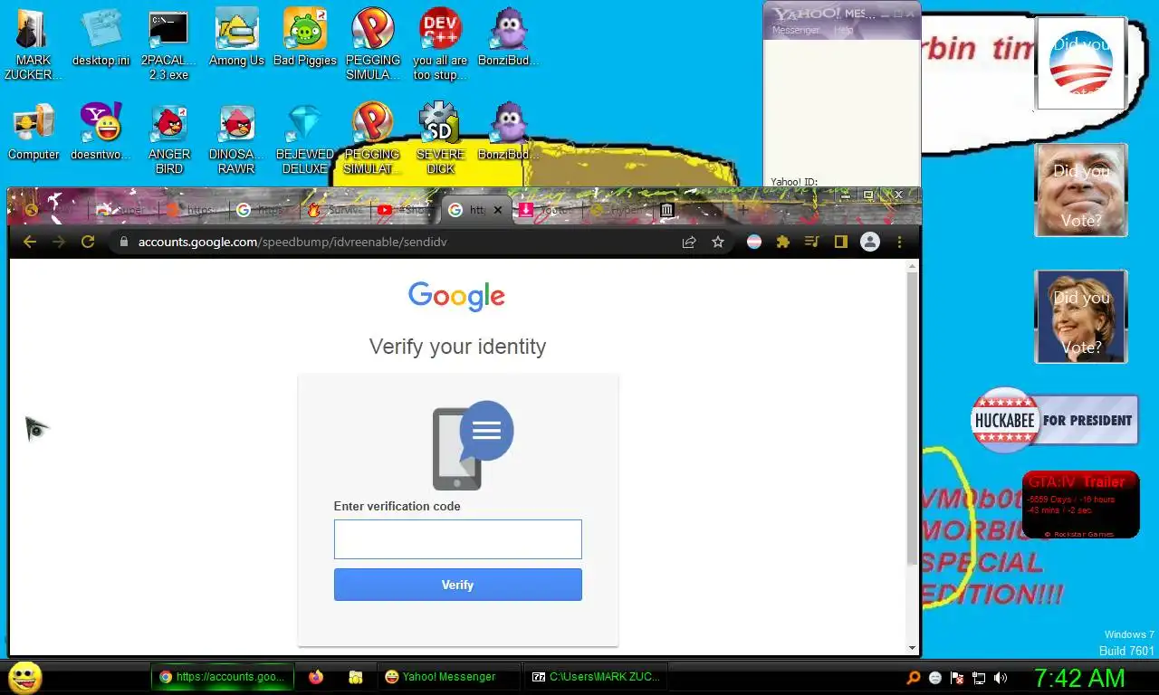Open the Dev-C++ 'you all are too stup' icon

(x=440, y=43)
